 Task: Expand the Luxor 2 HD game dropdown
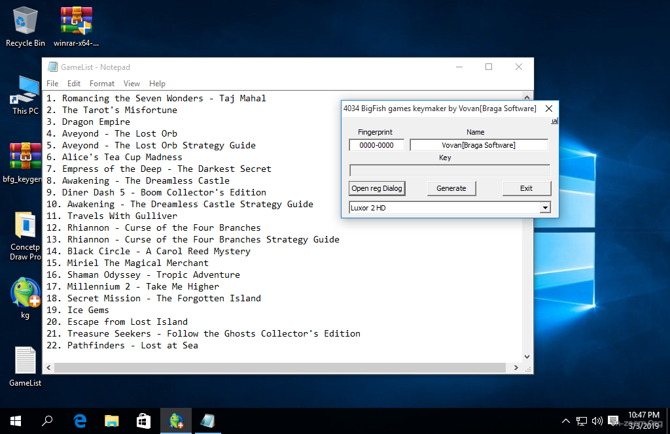(545, 208)
